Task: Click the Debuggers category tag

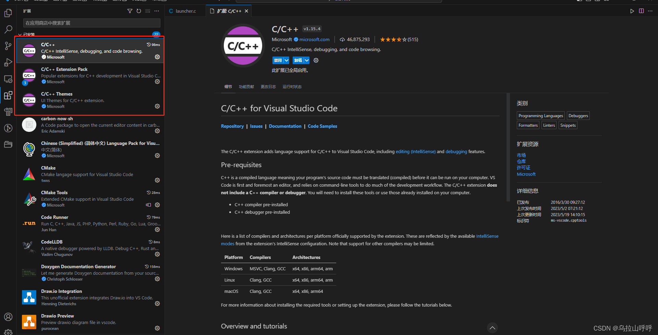Action: coord(578,116)
